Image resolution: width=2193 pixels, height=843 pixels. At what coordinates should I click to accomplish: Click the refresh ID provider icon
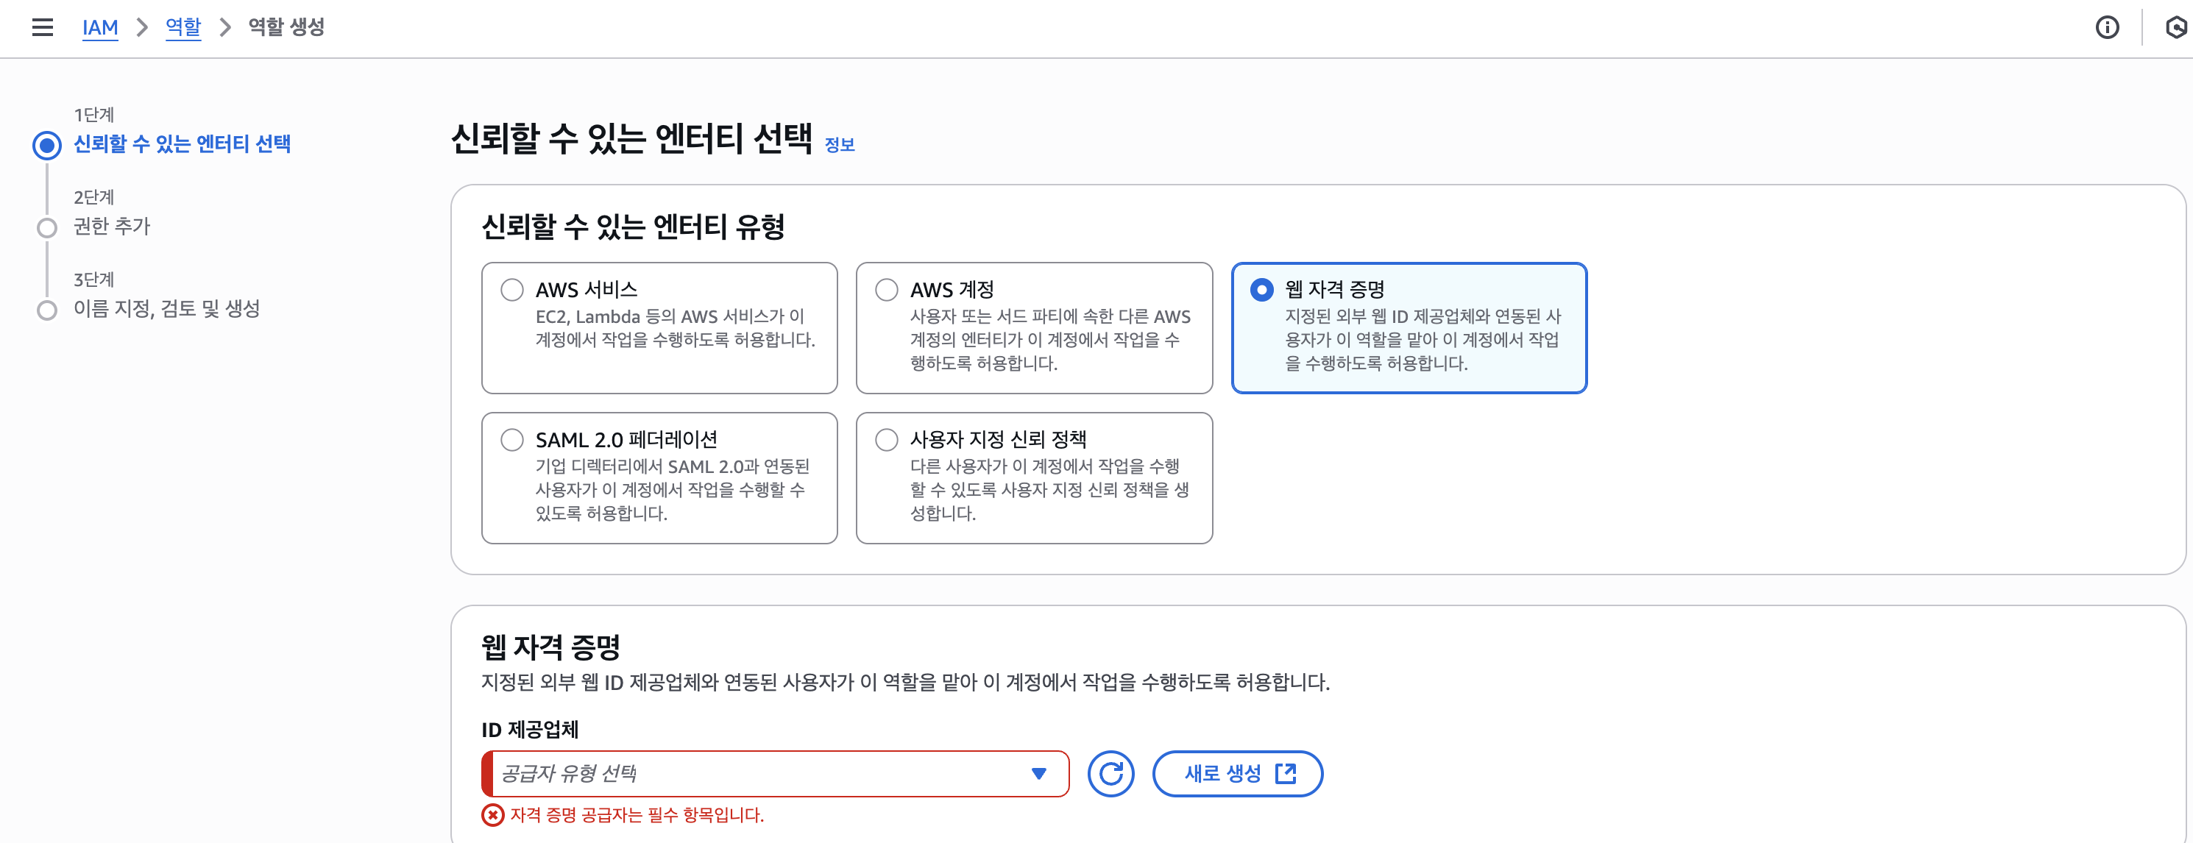click(1111, 773)
